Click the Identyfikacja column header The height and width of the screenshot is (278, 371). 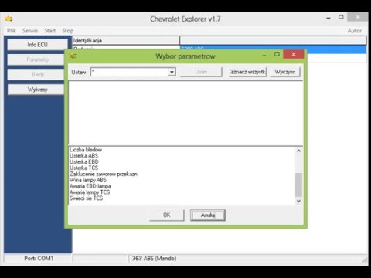click(x=126, y=40)
